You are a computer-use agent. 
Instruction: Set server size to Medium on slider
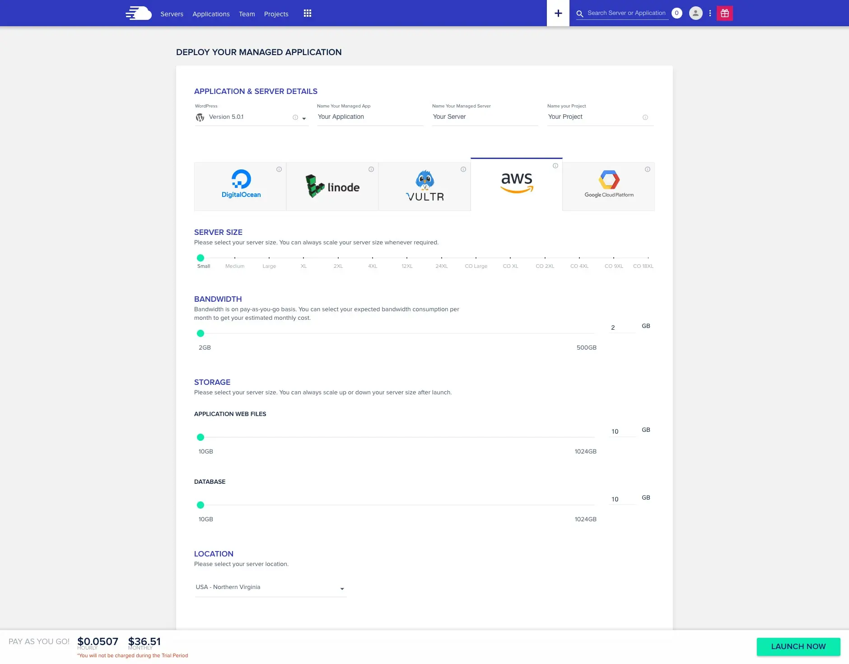(235, 258)
